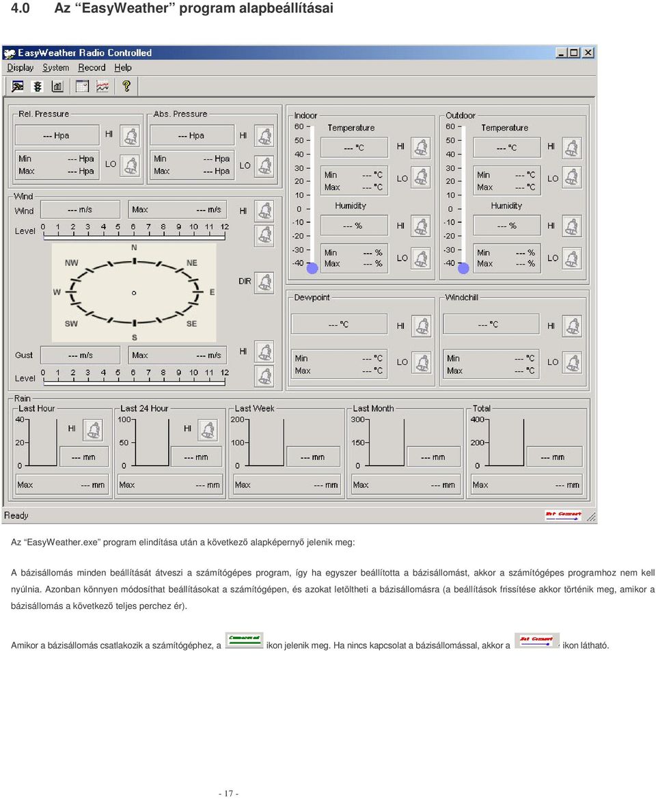
Task: Click the Abs. Pressure HI alarm bell
Action: click(264, 135)
